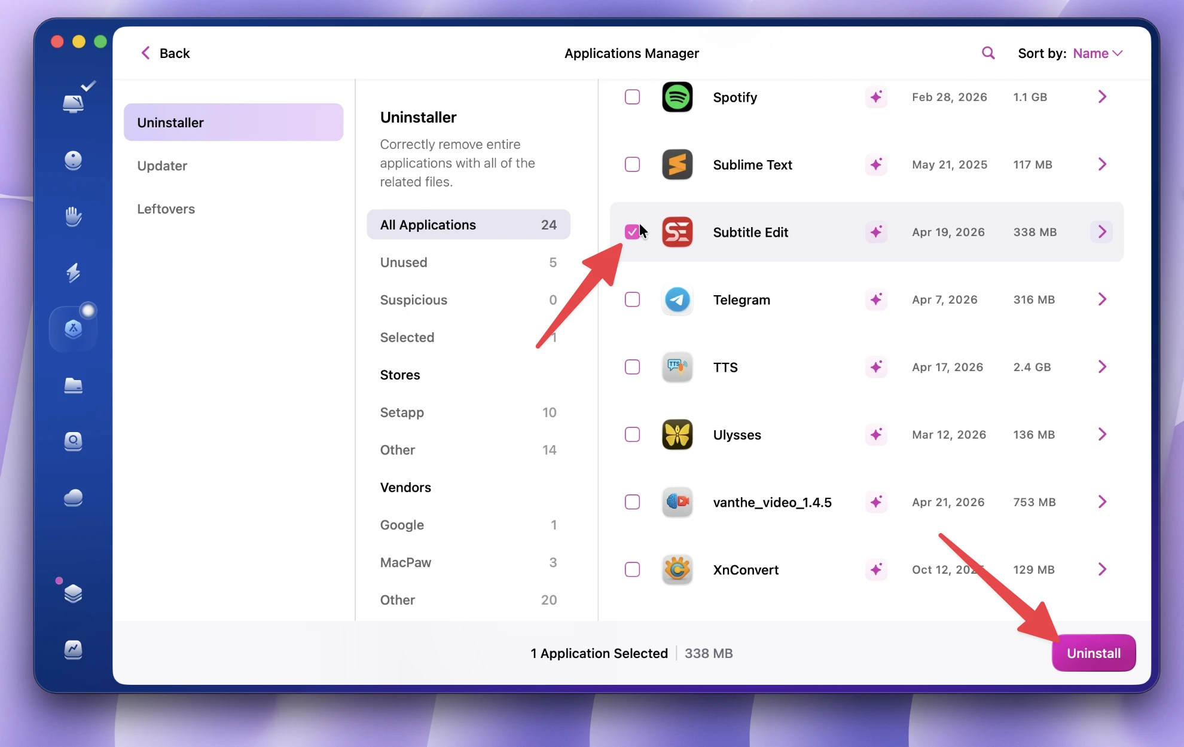The image size is (1184, 747).
Task: Open the Cloud Cleanup icon in sidebar
Action: click(x=73, y=497)
